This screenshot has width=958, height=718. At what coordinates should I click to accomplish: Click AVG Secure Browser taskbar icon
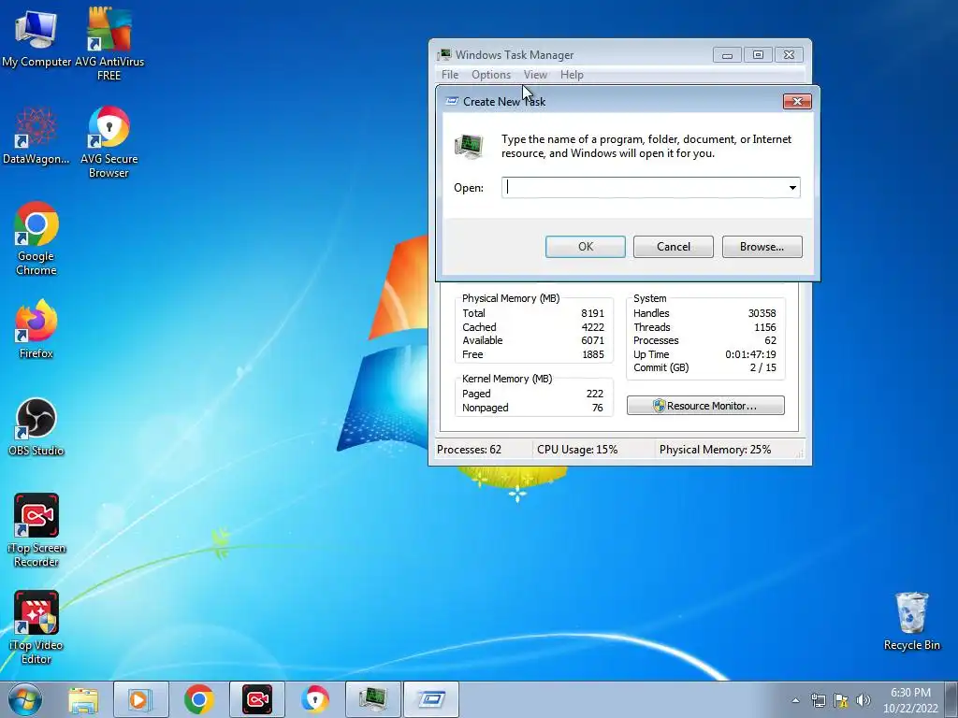pyautogui.click(x=314, y=699)
